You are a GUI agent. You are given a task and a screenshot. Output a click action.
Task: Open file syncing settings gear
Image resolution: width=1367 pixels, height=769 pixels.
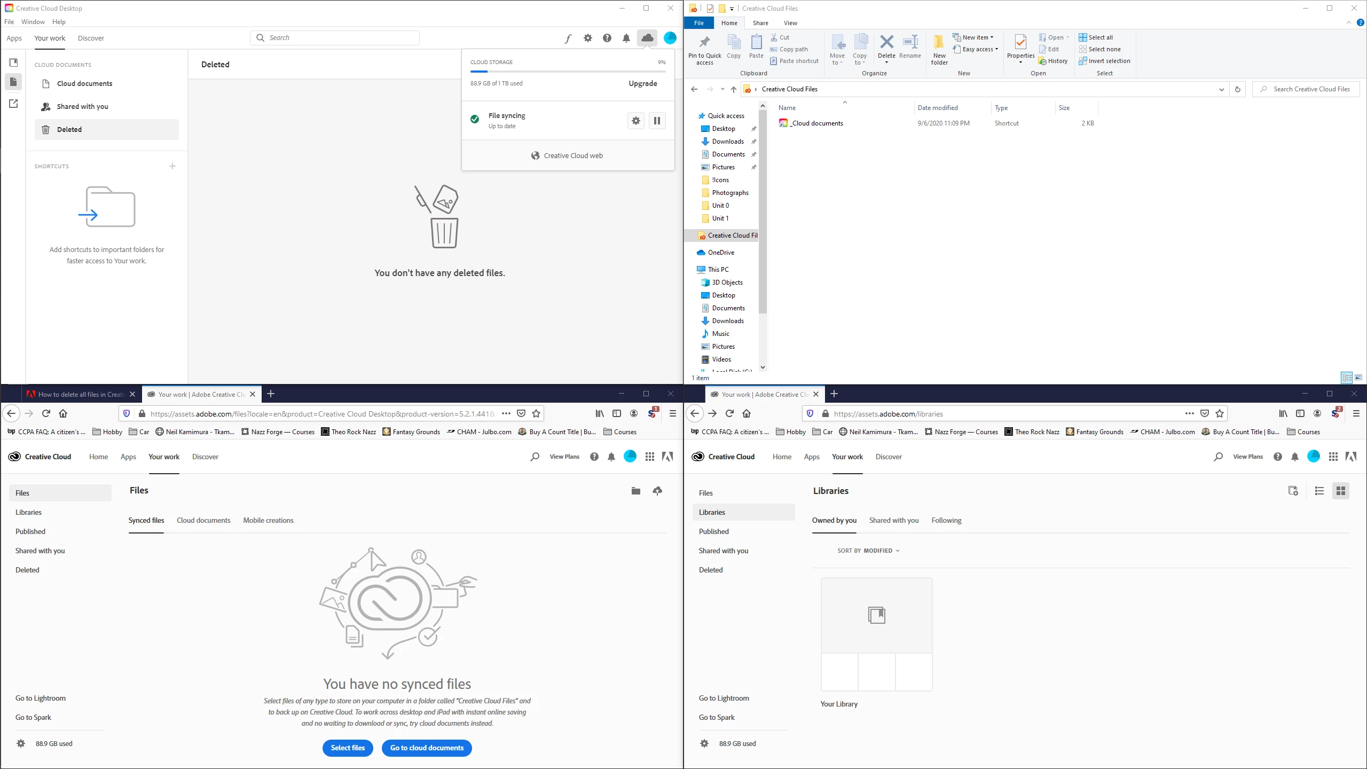pyautogui.click(x=635, y=121)
